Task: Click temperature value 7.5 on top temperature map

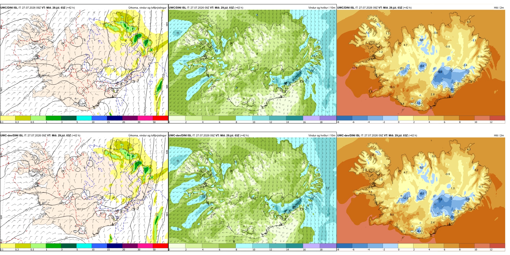Action: click(370, 92)
